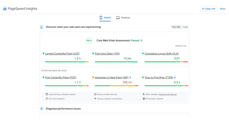Click the real users section icon
Screen dimensions: 229x120
[x=42, y=27]
